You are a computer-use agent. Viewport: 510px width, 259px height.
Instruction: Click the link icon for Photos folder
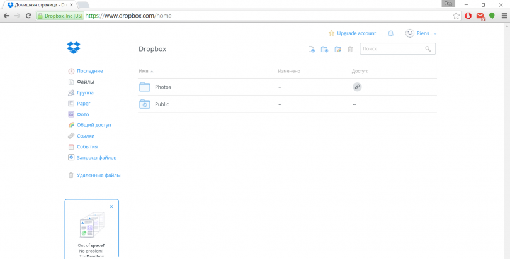357,87
